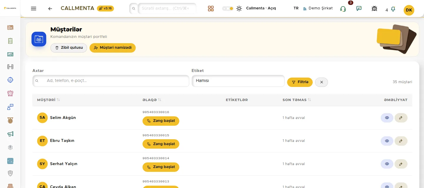View Serhat Yalçın details via eye icon
424x188 pixels.
tap(387, 164)
